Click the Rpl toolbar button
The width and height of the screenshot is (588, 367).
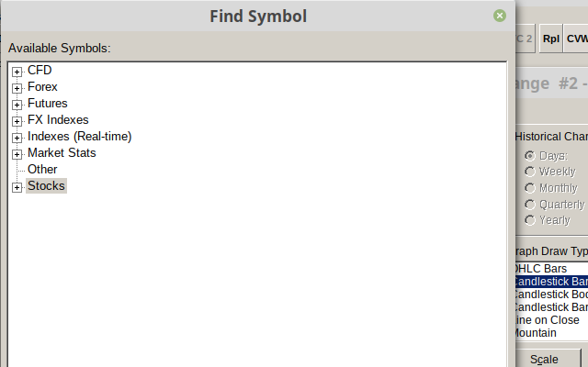click(550, 39)
